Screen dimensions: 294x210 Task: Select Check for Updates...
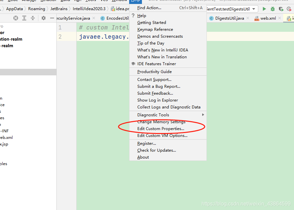(x=168, y=150)
